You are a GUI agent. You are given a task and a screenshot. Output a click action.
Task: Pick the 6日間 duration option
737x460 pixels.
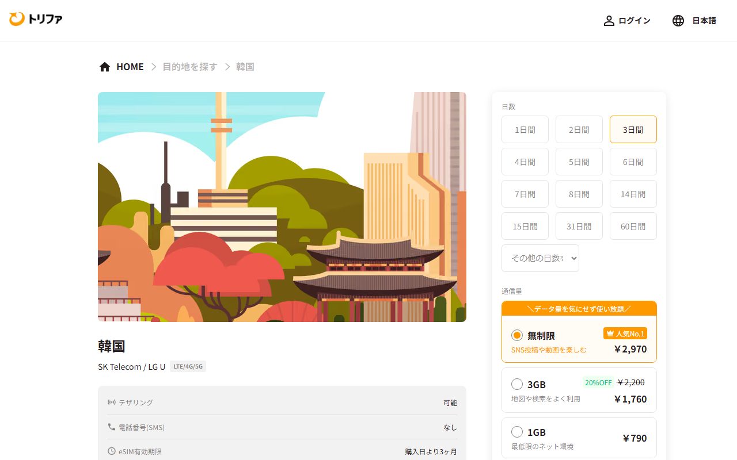[633, 162]
